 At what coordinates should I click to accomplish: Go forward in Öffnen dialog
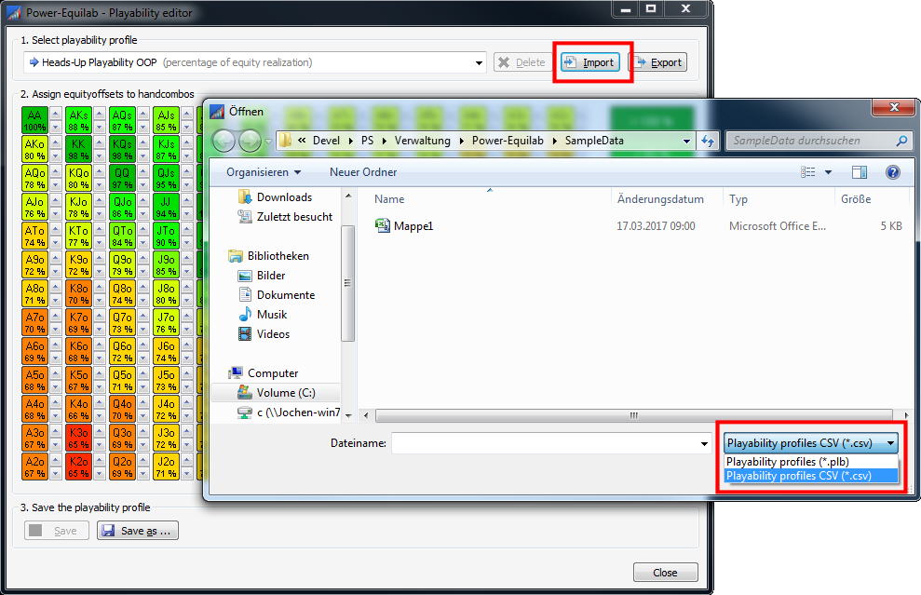[x=251, y=141]
